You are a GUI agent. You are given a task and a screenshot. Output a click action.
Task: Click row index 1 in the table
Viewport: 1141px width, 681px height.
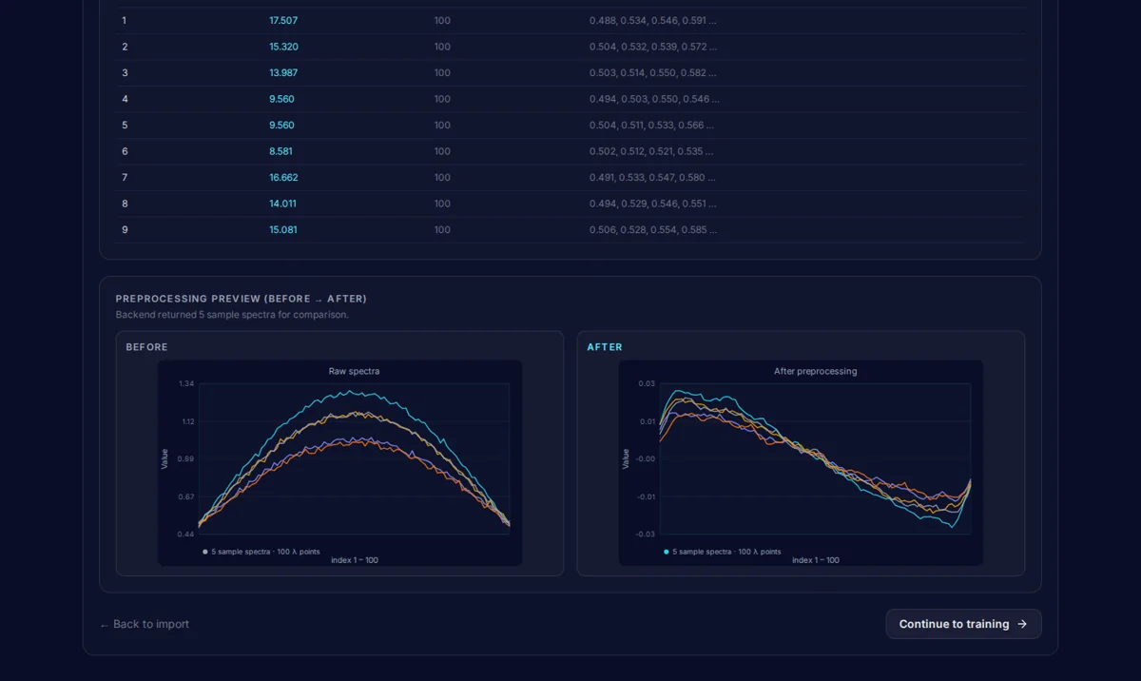[124, 21]
